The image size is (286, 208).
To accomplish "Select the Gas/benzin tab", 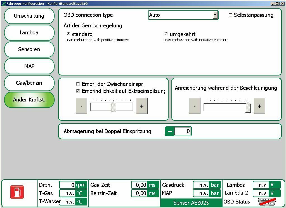I will [29, 83].
